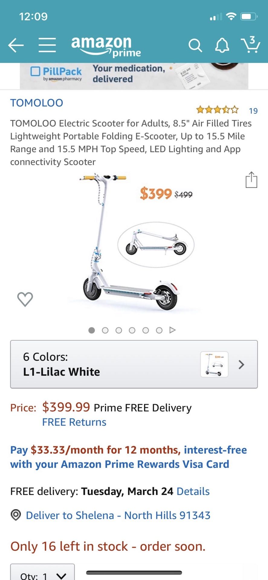Open the hamburger menu
Viewport: 268px width, 580px height.
47,45
